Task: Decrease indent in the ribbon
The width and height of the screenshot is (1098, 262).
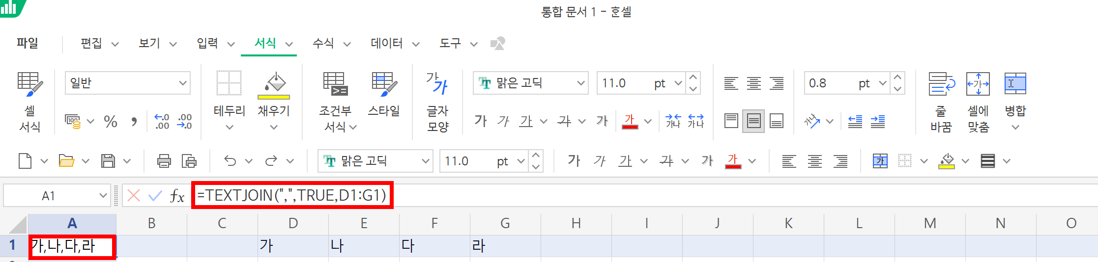Action: 855,121
